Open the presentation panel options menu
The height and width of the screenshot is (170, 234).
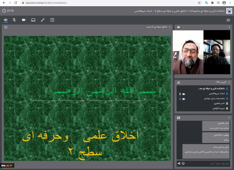(x=170, y=27)
